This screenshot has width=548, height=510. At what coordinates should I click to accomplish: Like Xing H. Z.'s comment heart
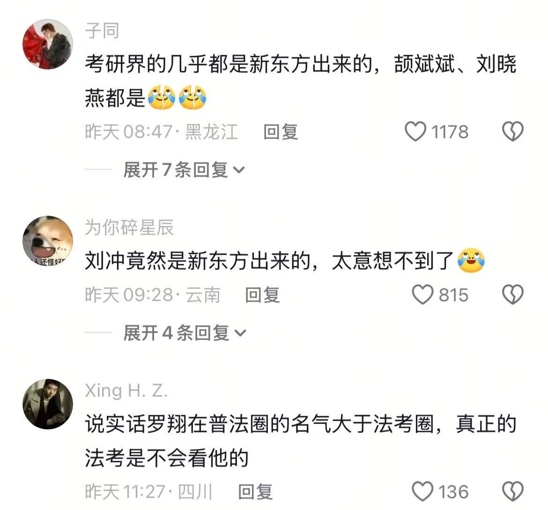tap(422, 491)
